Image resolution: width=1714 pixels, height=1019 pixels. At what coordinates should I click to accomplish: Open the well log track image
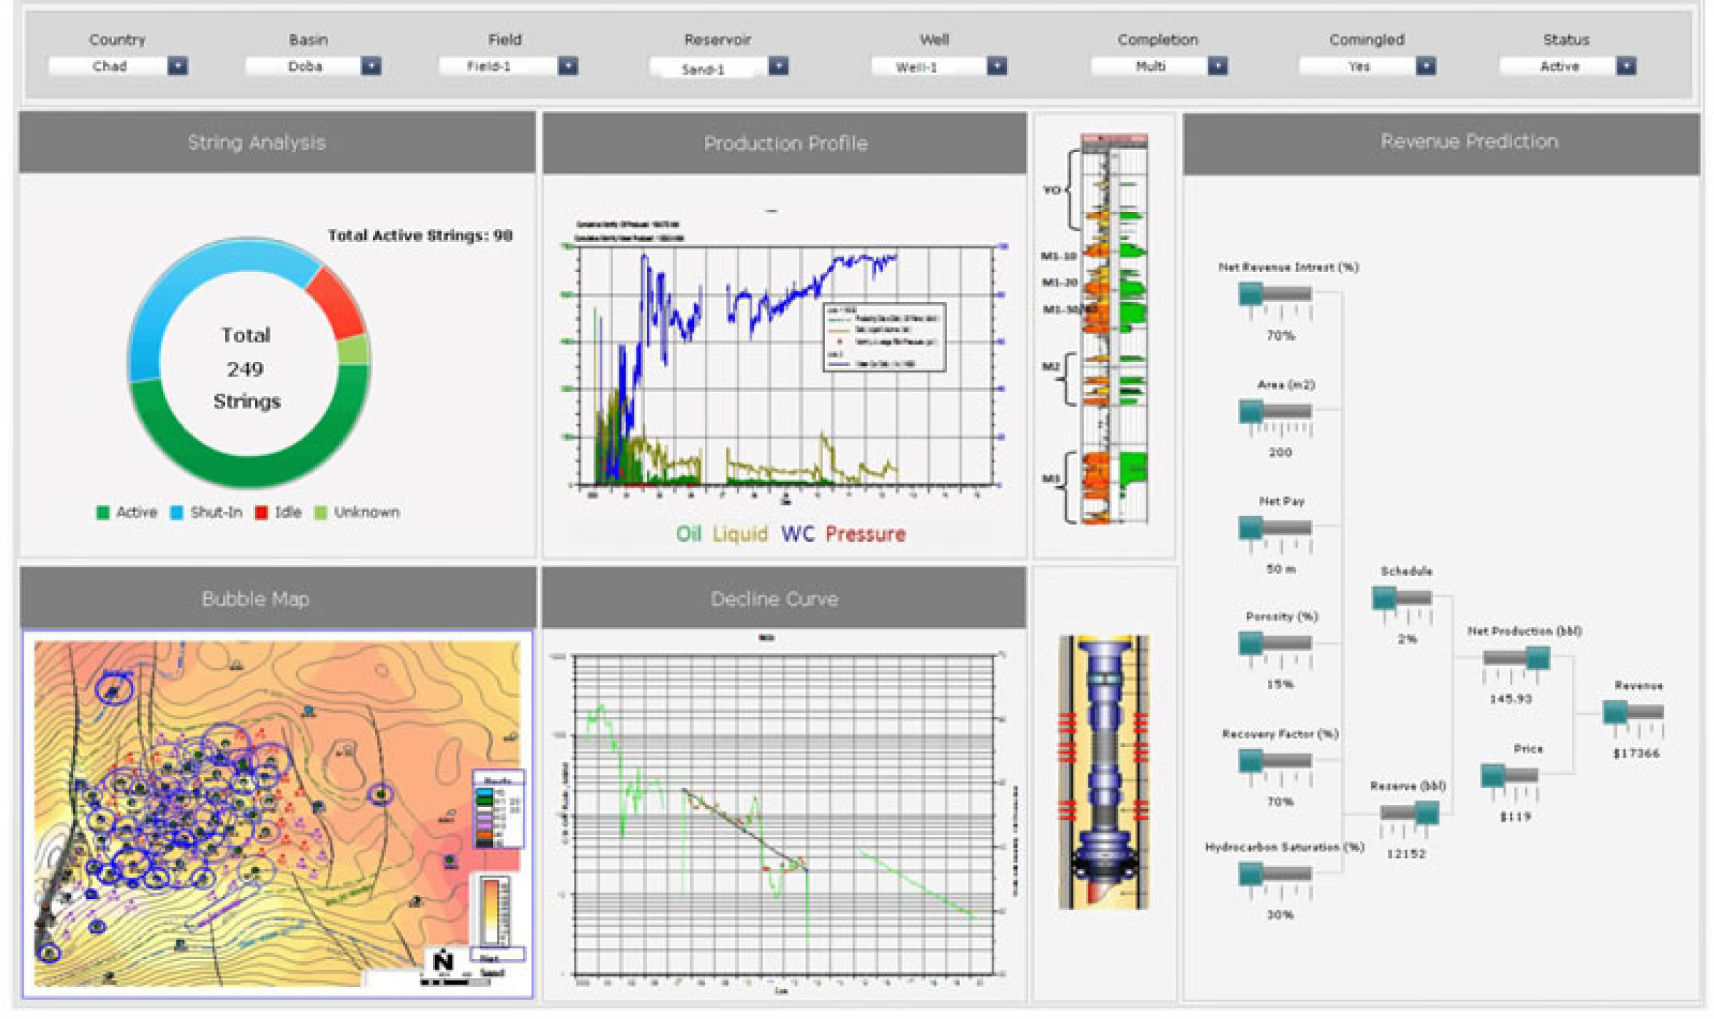[x=1114, y=329]
